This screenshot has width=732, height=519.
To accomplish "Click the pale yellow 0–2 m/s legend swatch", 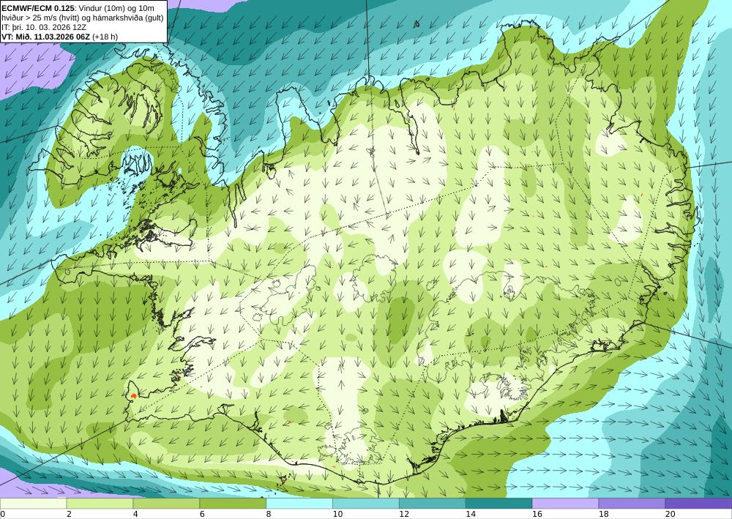I will [33, 504].
